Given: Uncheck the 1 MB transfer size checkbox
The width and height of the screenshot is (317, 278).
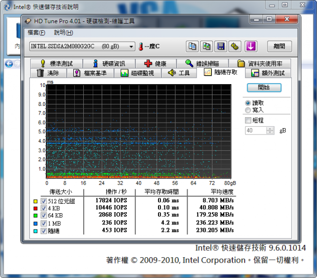Looking at the screenshot, I should point(44,223).
